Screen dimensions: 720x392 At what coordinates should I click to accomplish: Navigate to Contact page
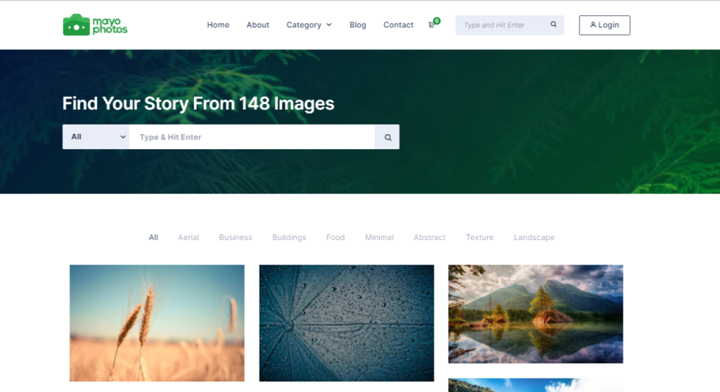coord(398,25)
